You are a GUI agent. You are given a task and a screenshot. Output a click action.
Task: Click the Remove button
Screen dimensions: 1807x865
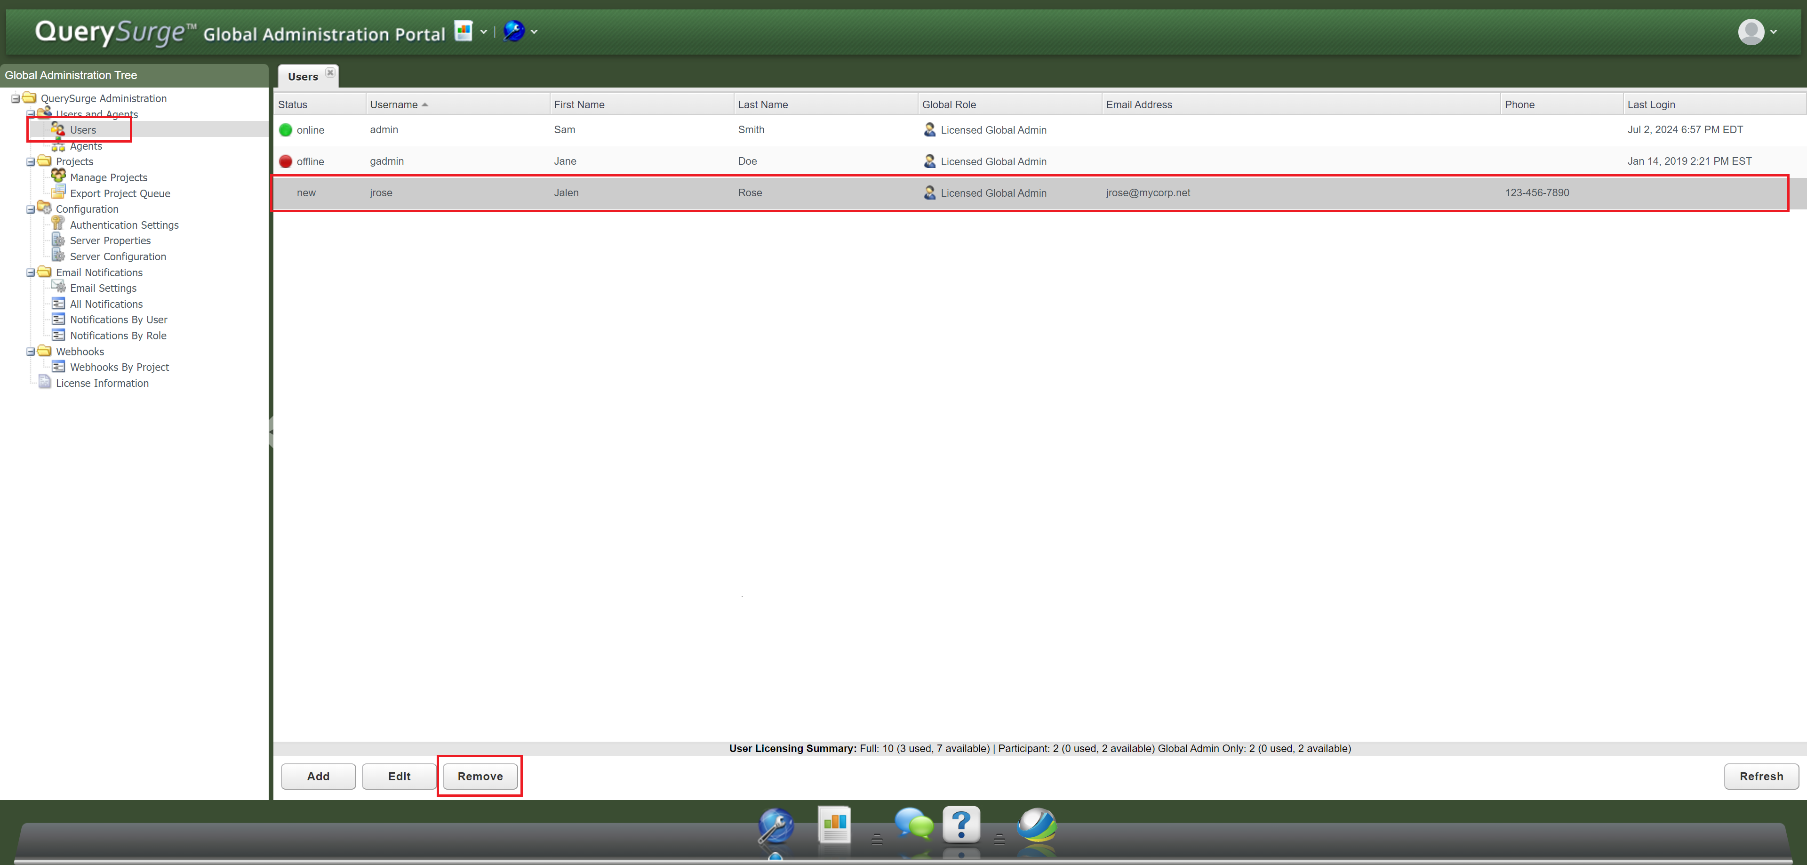coord(480,777)
